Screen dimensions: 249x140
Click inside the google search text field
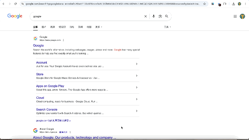(x=86, y=16)
